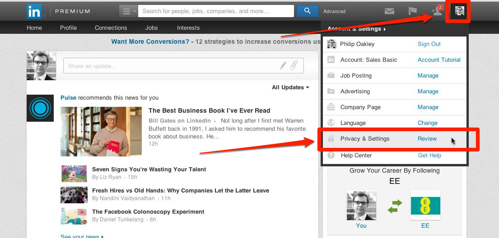Open the Connections menu item
499x238 pixels.
click(111, 28)
